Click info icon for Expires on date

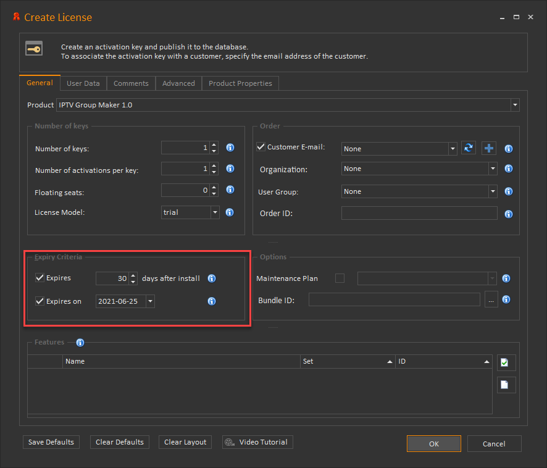[212, 301]
